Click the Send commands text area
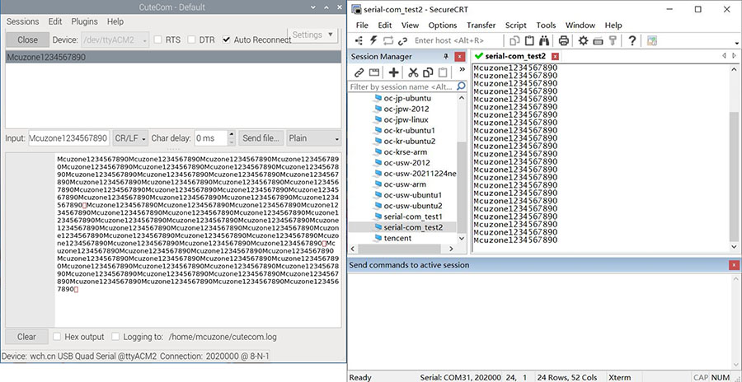Viewport: 742px width, 382px height. [538, 320]
